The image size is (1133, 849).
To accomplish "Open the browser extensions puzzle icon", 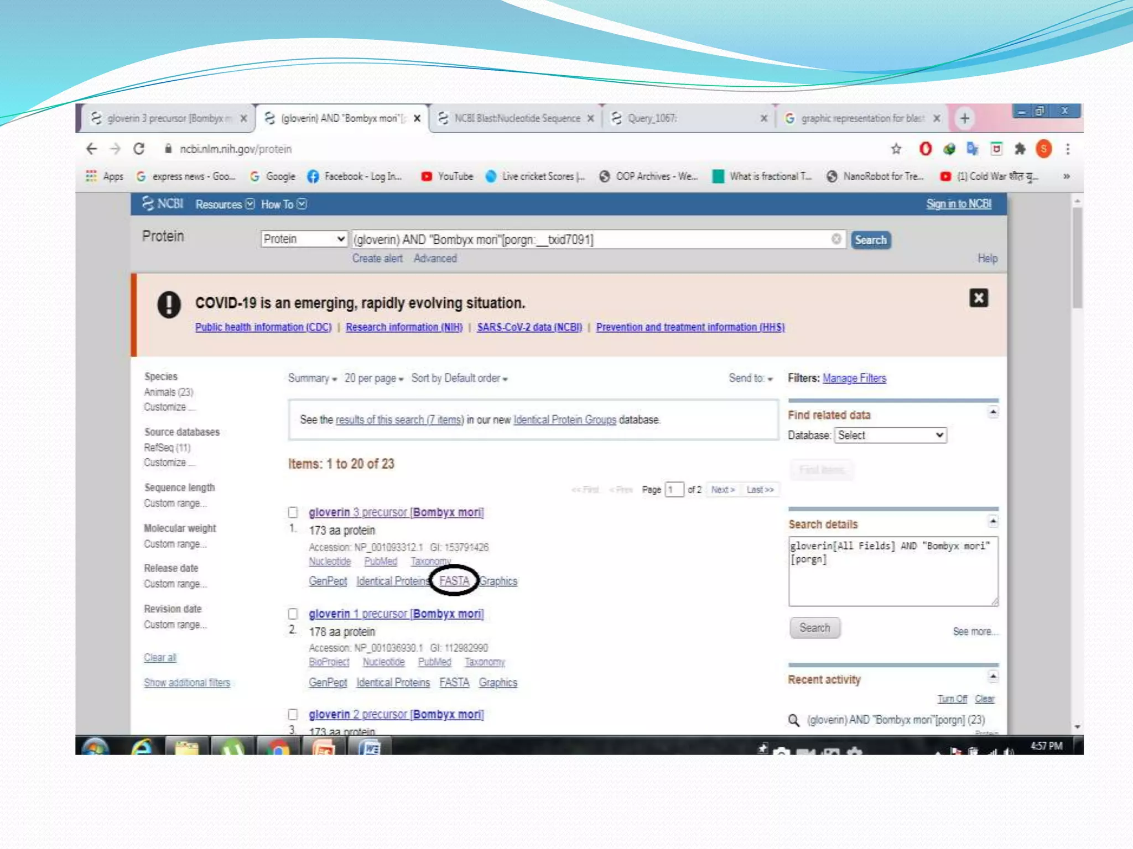I will (1020, 149).
